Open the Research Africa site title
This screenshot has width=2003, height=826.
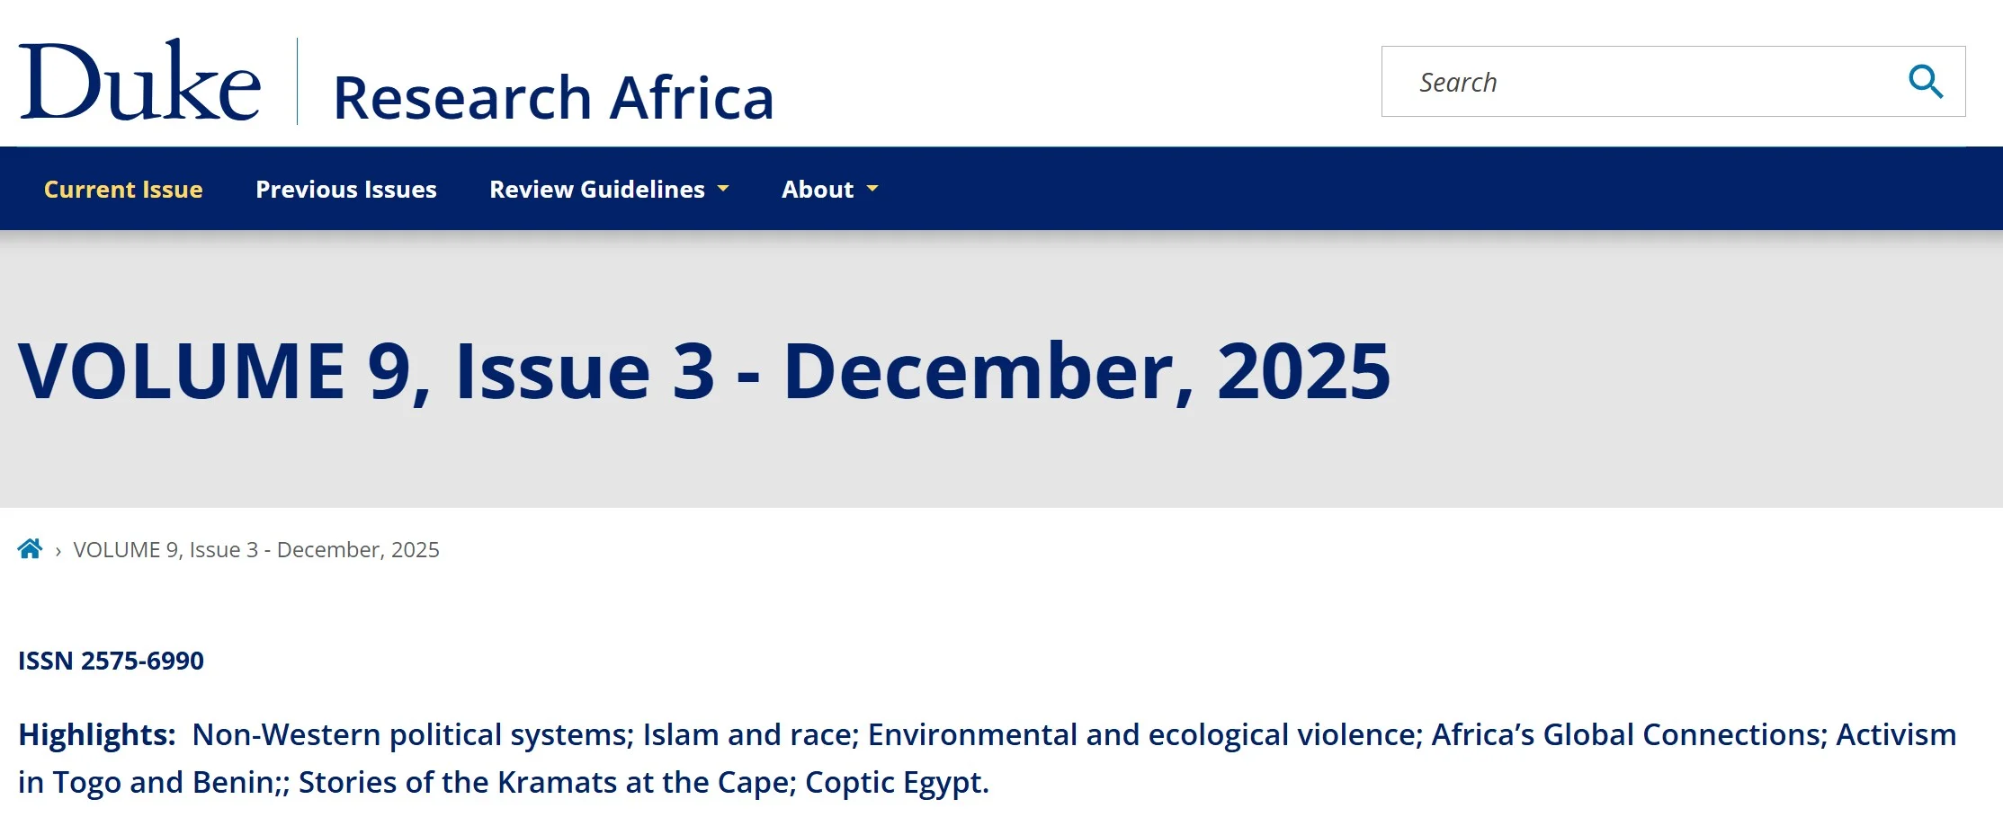coord(553,97)
